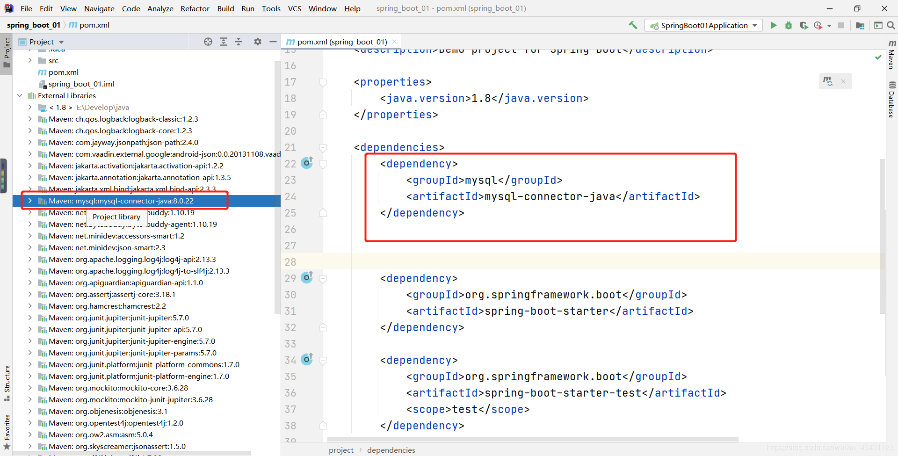Click Expand All in Project panel
Screen dimensions: 898x456
tap(224, 42)
